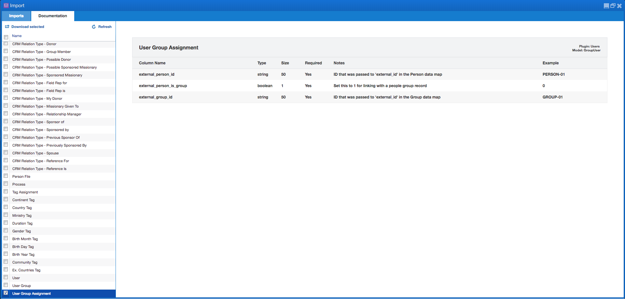Select 'CRM Relation Type - Relationship Manager'

coord(59,114)
